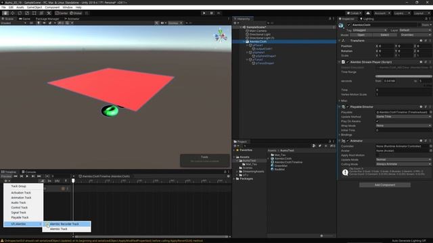Open the Culling Mode dropdown

tap(403, 164)
